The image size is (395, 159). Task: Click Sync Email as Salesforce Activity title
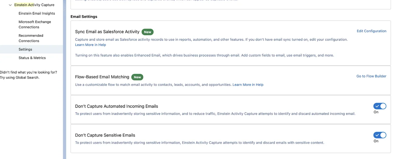107,32
